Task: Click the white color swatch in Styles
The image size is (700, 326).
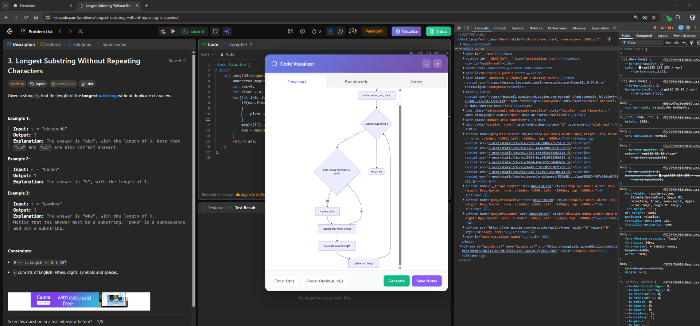Action: pyautogui.click(x=639, y=67)
